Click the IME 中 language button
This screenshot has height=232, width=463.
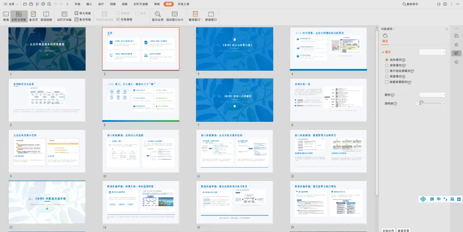439,199
